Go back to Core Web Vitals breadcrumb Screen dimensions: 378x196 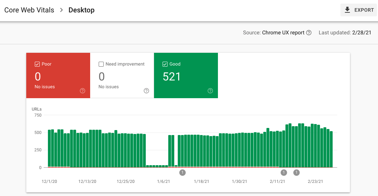pyautogui.click(x=29, y=10)
